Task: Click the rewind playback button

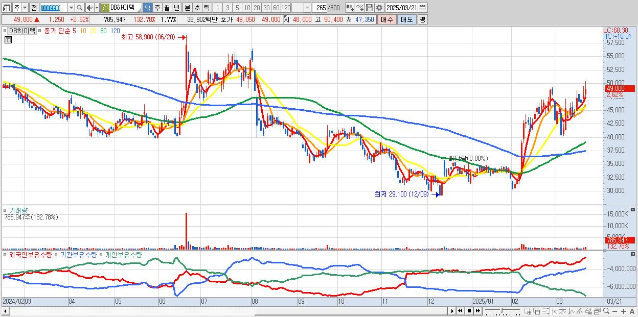Action: pyautogui.click(x=461, y=311)
